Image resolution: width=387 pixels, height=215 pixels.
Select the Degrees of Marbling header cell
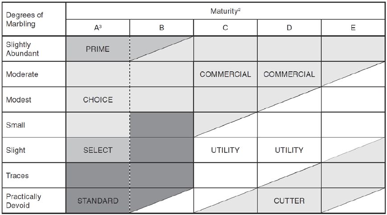click(x=24, y=19)
